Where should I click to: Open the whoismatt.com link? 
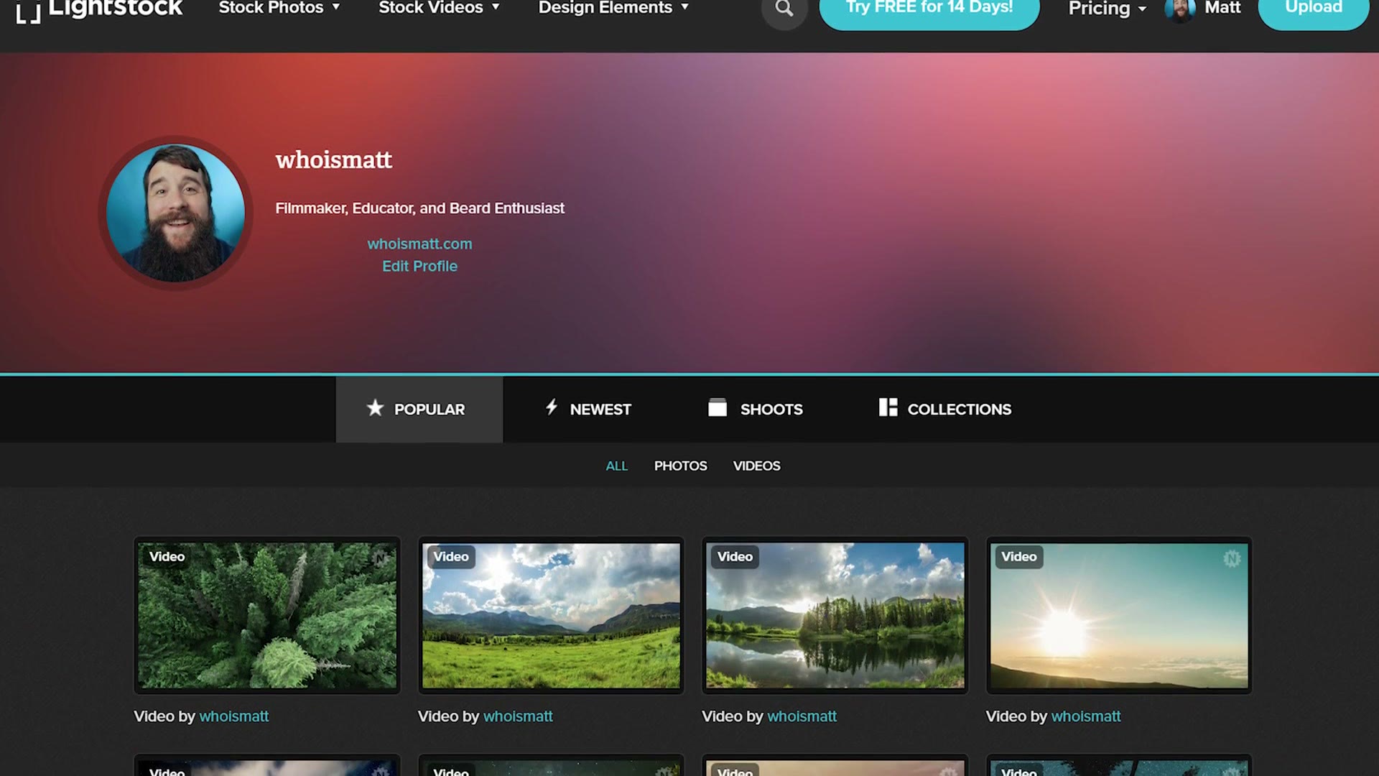(420, 244)
